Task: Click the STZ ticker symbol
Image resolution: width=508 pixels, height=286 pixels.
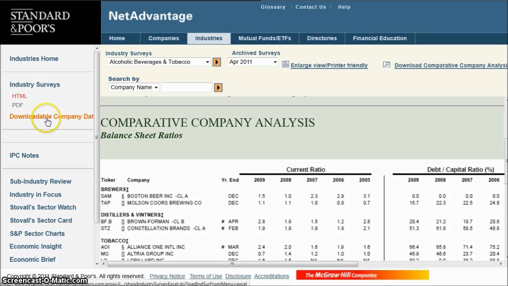Action: [x=106, y=228]
